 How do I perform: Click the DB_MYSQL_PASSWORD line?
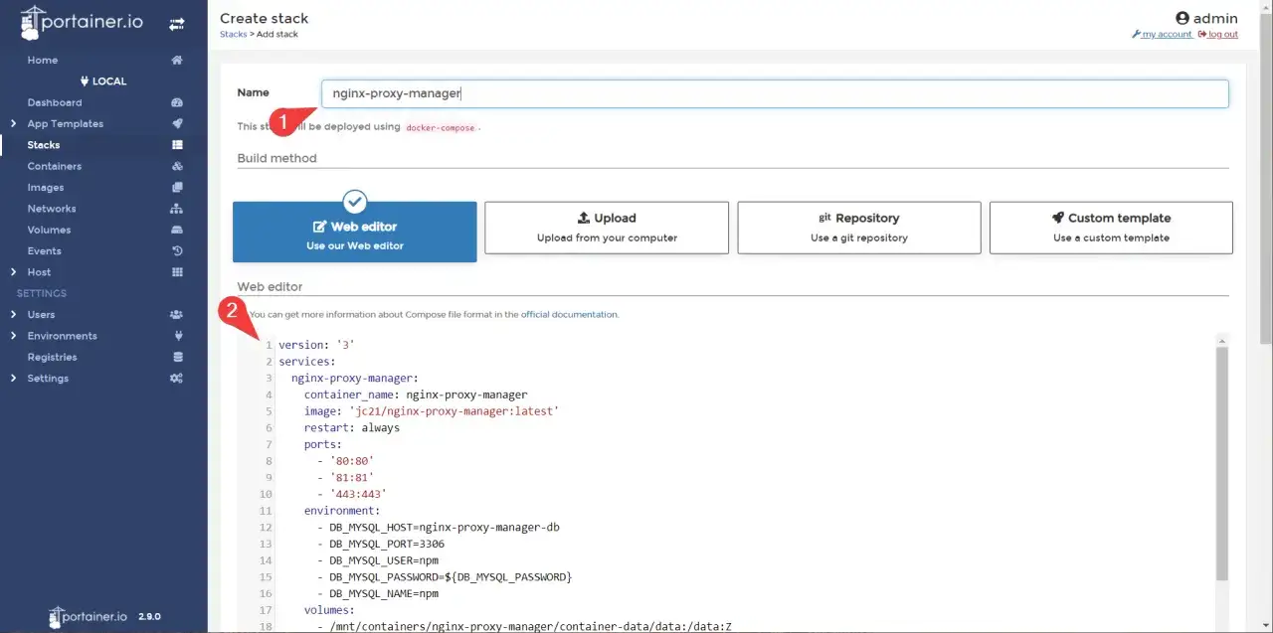point(445,577)
